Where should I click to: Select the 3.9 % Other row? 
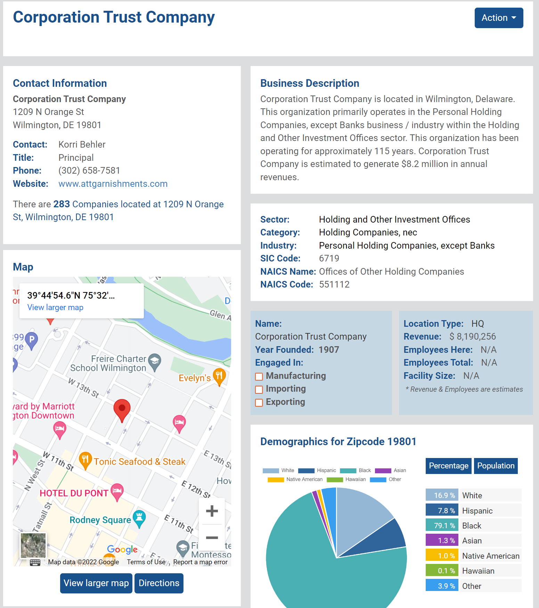point(473,586)
